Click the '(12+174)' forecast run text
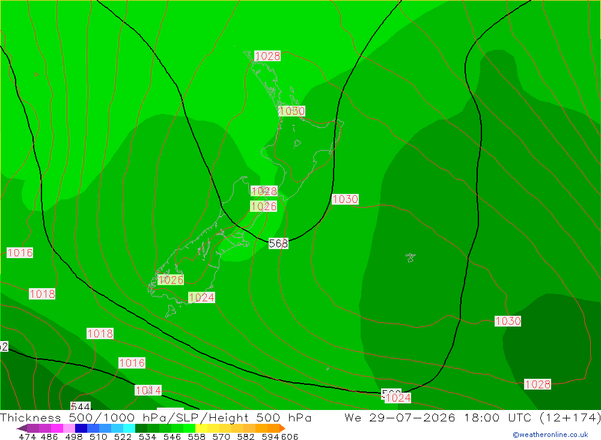 [570, 417]
